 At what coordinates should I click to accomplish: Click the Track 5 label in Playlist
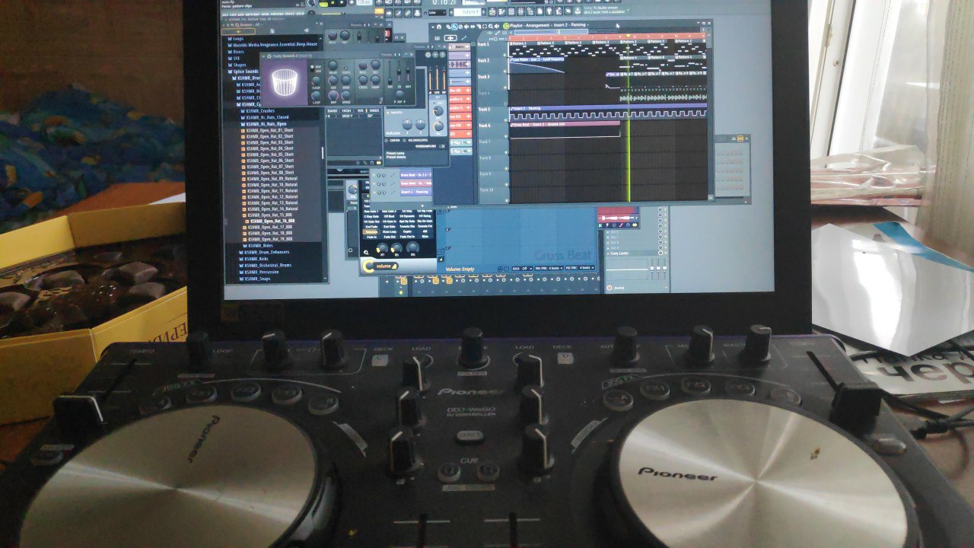484,109
